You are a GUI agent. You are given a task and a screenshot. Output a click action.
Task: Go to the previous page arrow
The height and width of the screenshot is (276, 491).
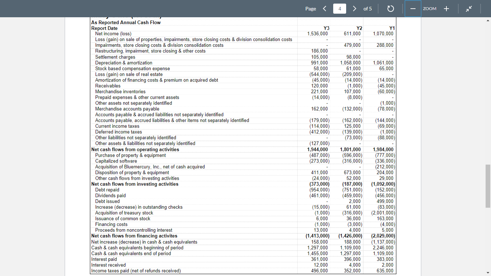[325, 9]
